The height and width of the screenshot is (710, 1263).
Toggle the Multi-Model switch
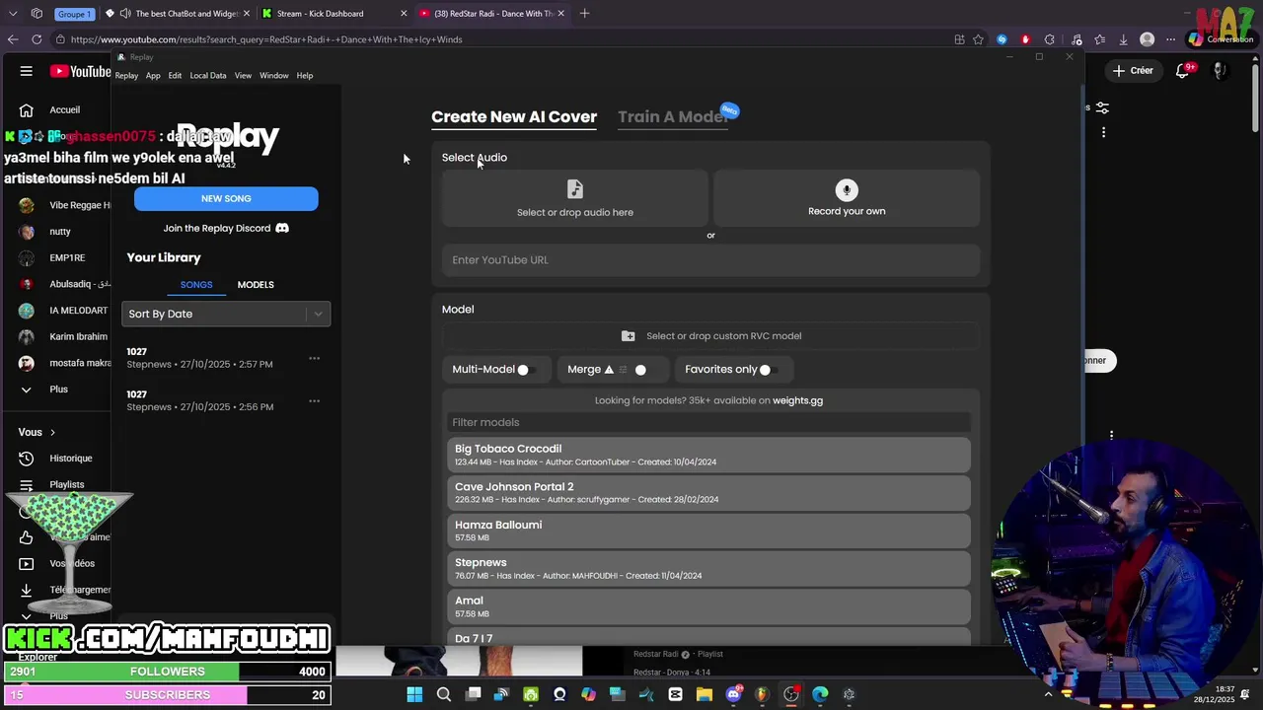click(527, 370)
